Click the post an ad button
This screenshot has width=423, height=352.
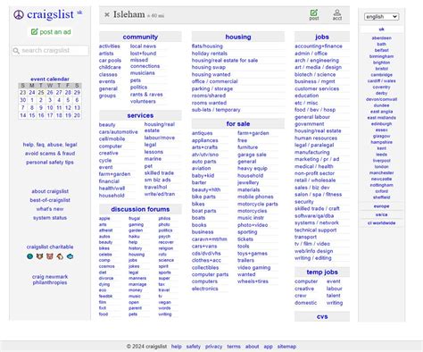[51, 32]
